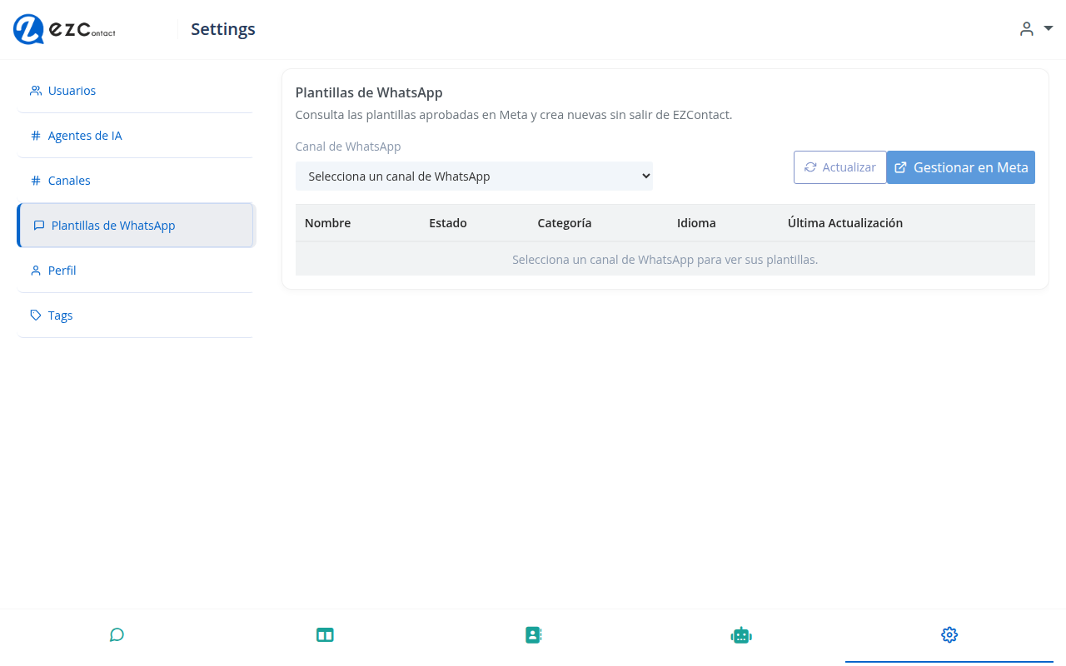
Task: Click the robot bot icon in bottom bar
Action: pyautogui.click(x=741, y=634)
